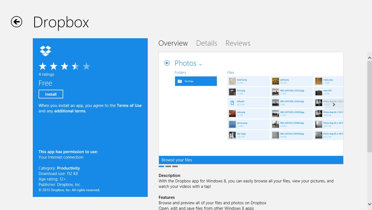Click the back arrow beside Photos in the screenshot
Screen dimensions: 372x210
pos(167,63)
